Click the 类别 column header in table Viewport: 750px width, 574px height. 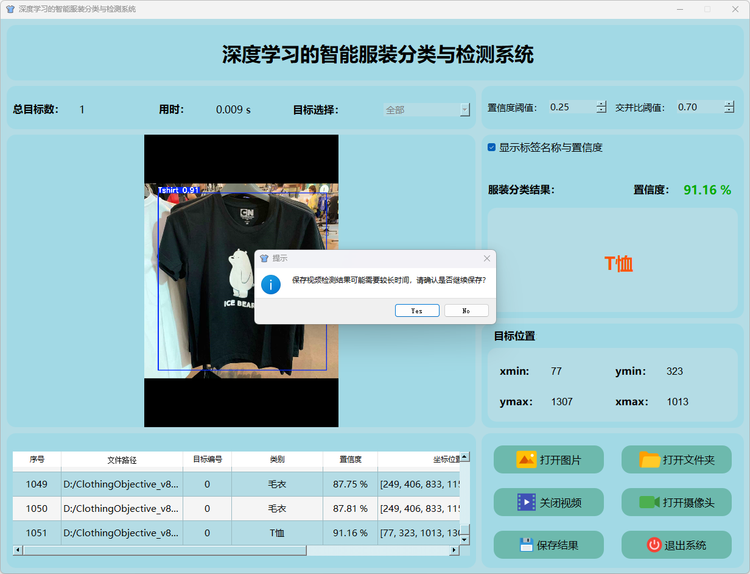[x=277, y=459]
